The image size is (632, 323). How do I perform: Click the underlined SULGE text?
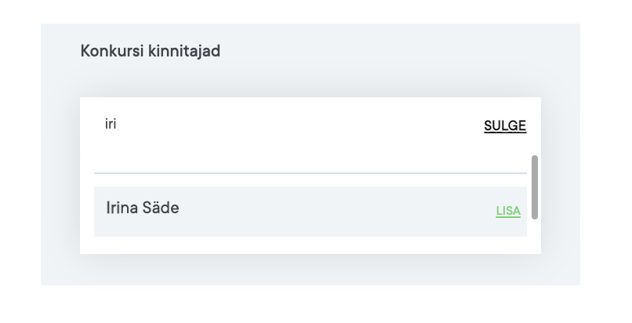(505, 126)
